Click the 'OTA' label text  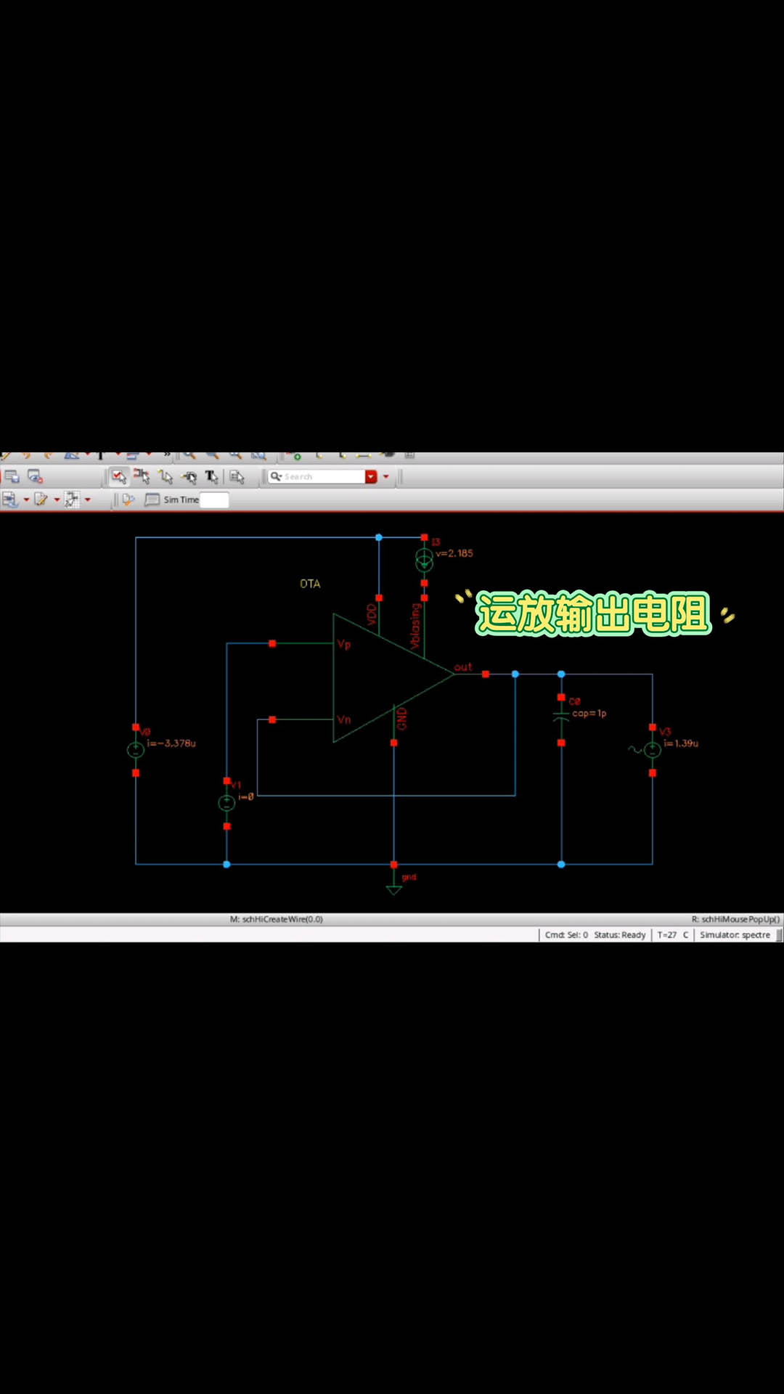pyautogui.click(x=310, y=584)
